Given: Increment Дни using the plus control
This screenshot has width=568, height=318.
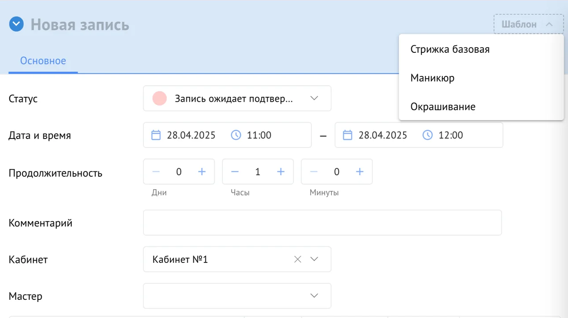Looking at the screenshot, I should (202, 171).
